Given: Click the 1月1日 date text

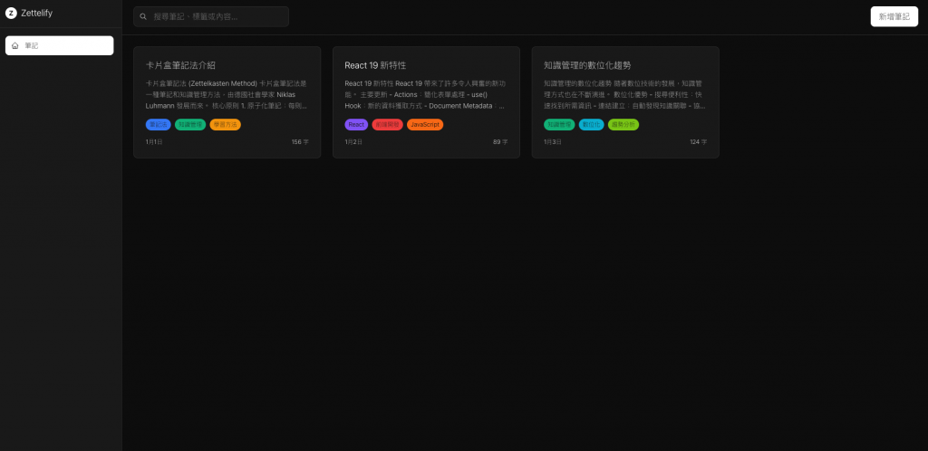Looking at the screenshot, I should [154, 142].
